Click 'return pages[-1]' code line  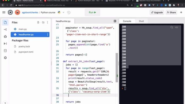pyautogui.click(x=76, y=55)
